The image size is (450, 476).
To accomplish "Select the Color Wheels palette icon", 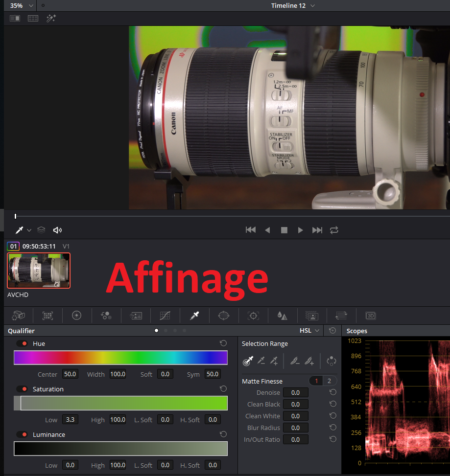I will (76, 316).
